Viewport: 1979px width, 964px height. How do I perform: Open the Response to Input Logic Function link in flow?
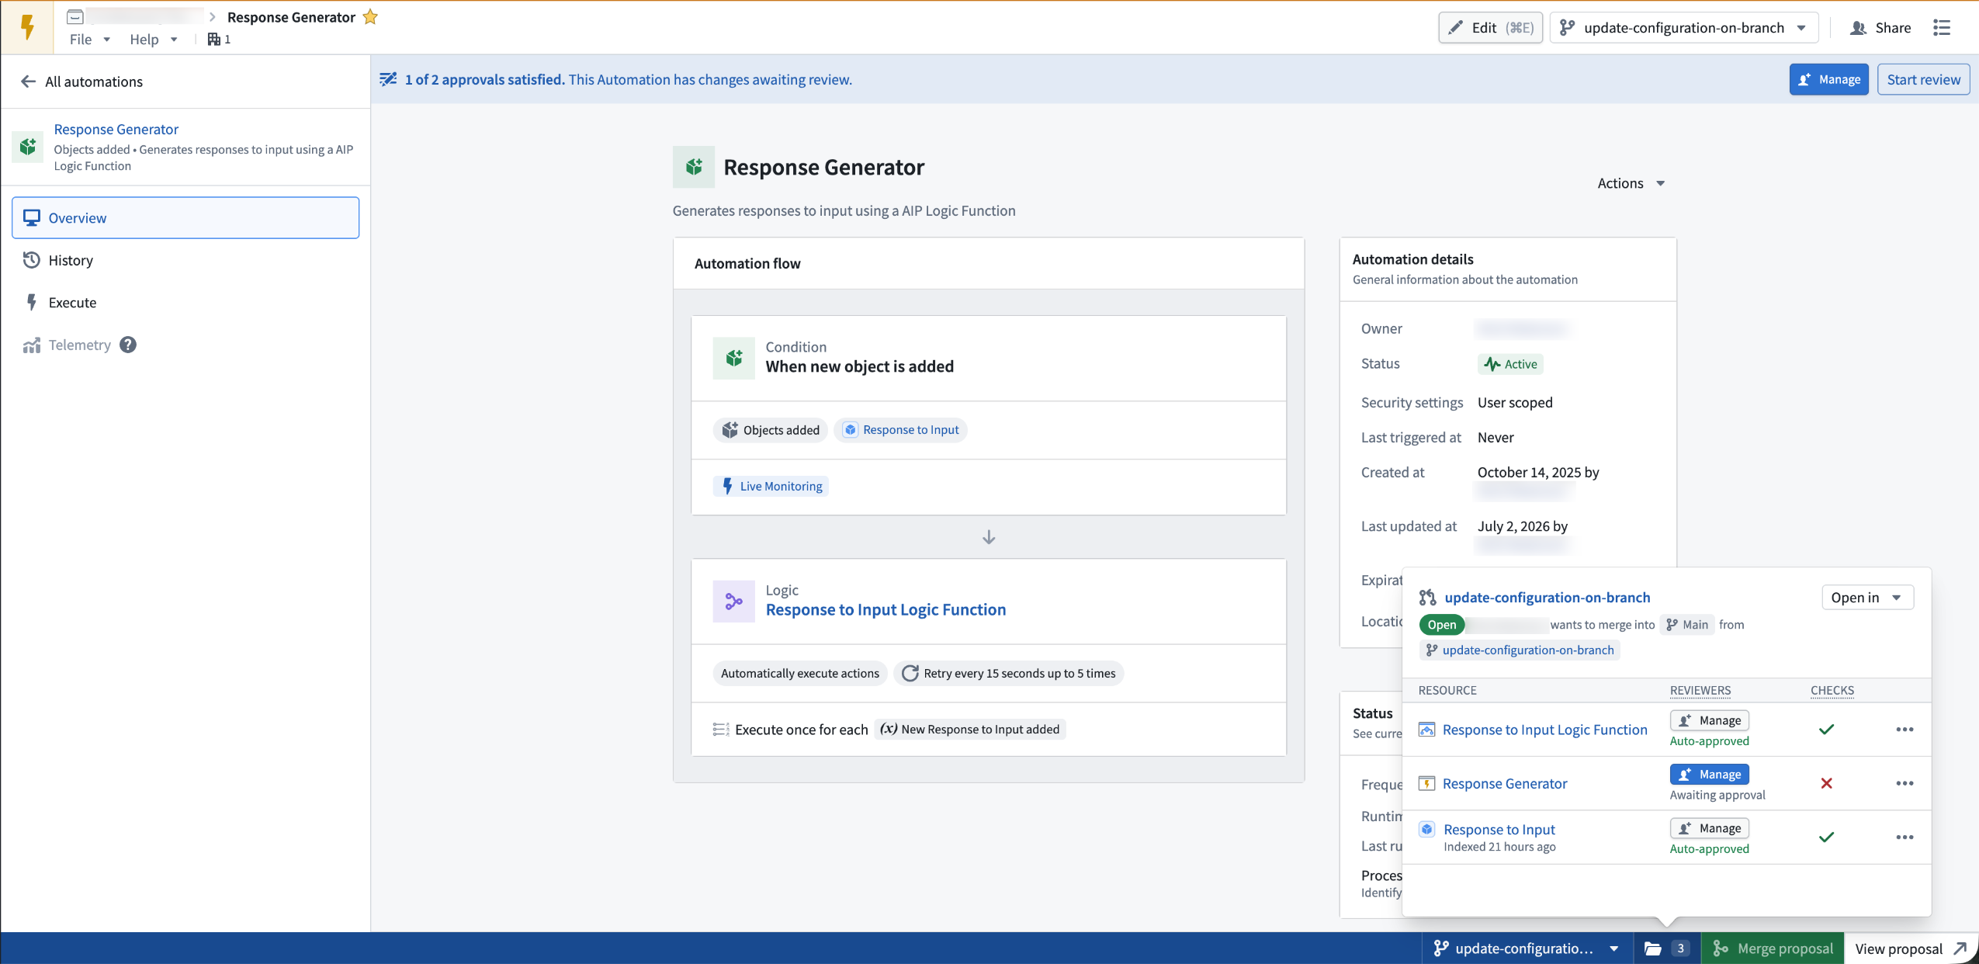pyautogui.click(x=886, y=609)
